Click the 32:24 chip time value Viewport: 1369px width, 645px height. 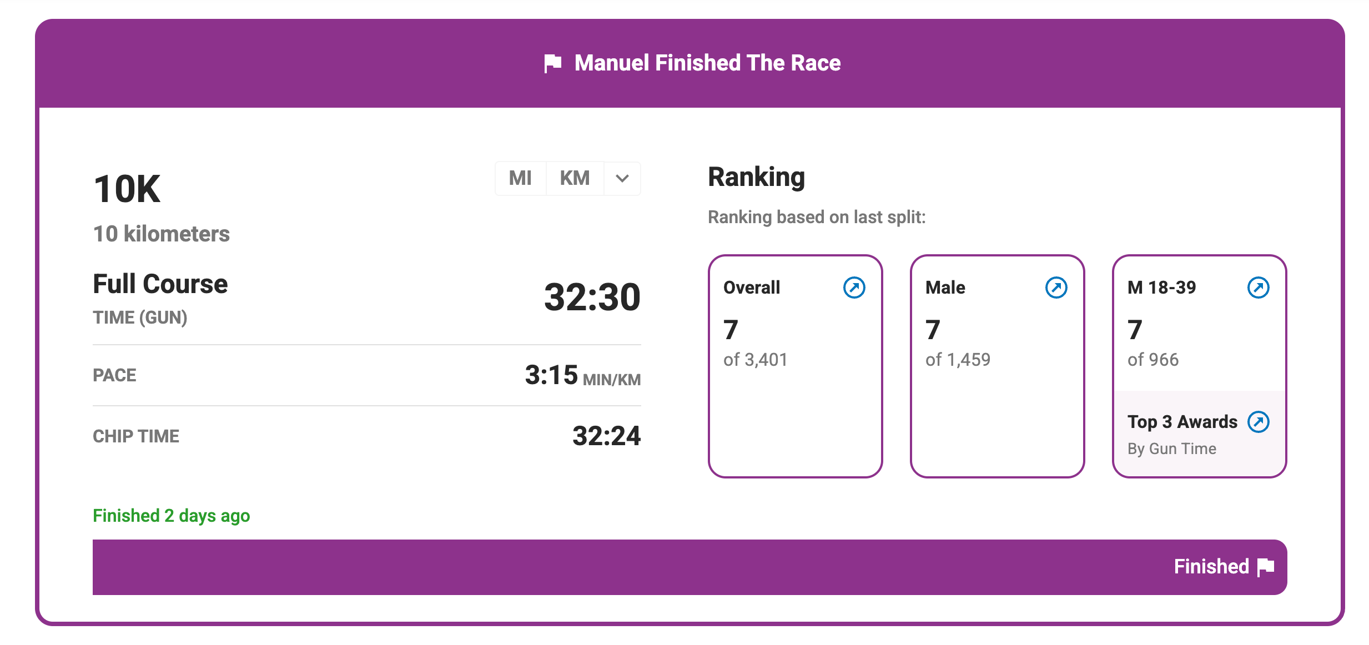click(x=606, y=436)
